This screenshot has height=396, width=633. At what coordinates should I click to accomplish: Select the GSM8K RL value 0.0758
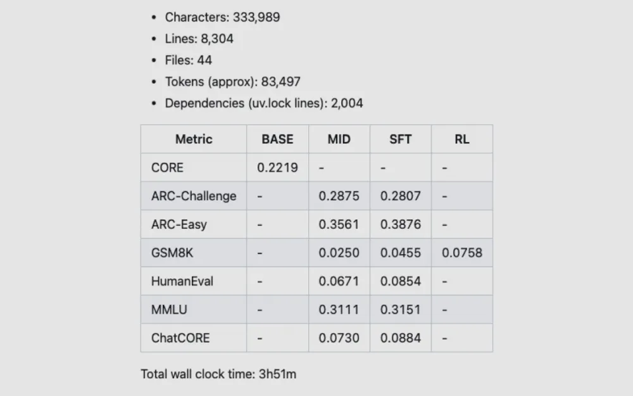click(x=461, y=253)
